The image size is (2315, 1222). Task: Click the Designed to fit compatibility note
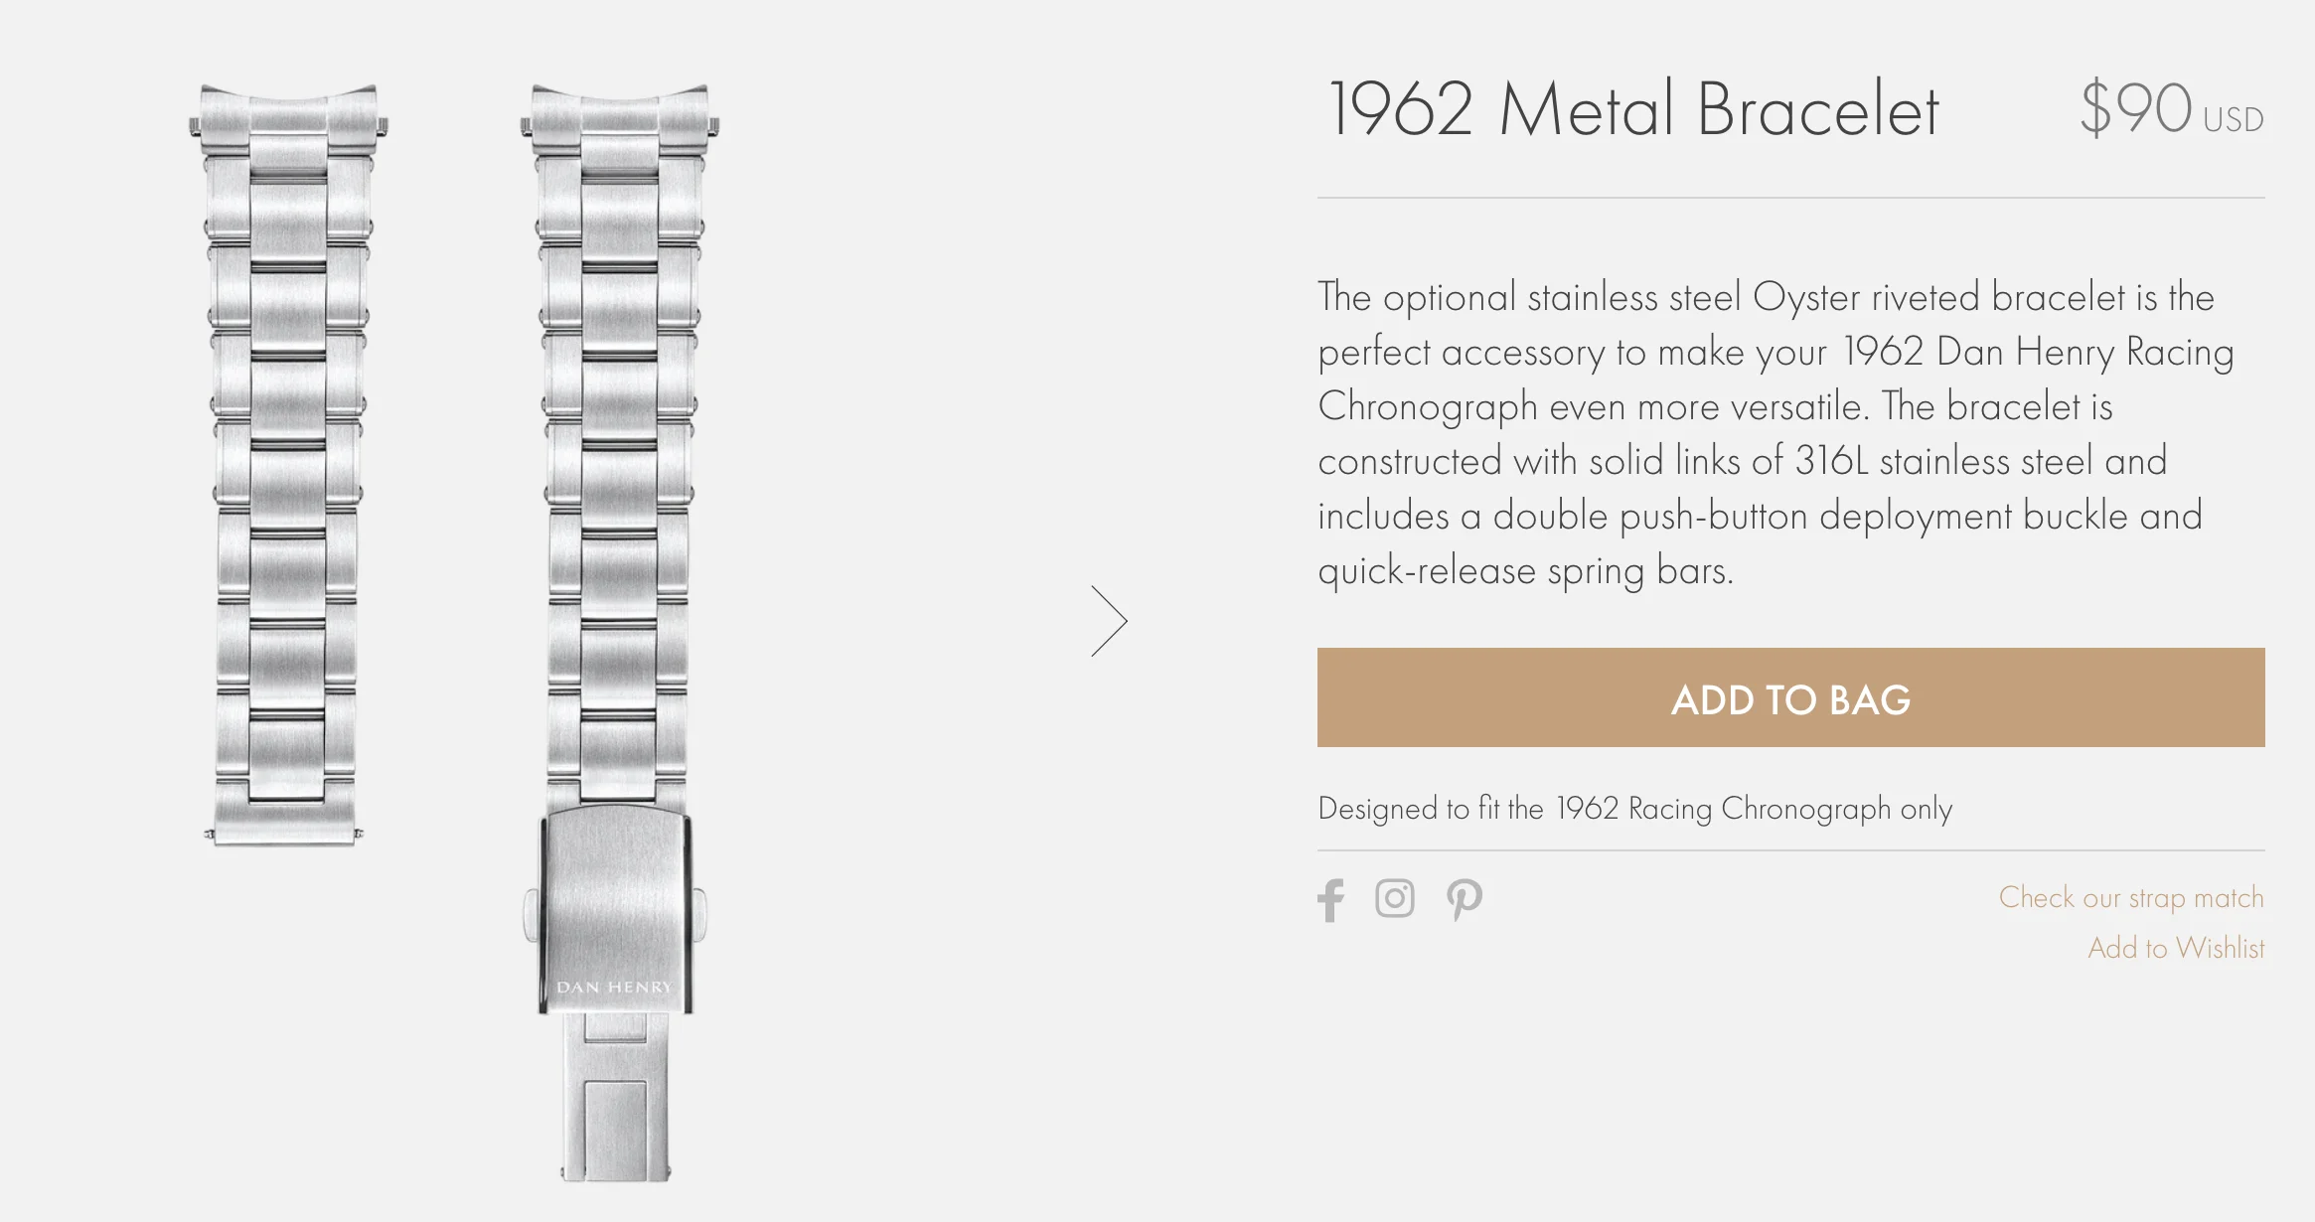[1634, 809]
